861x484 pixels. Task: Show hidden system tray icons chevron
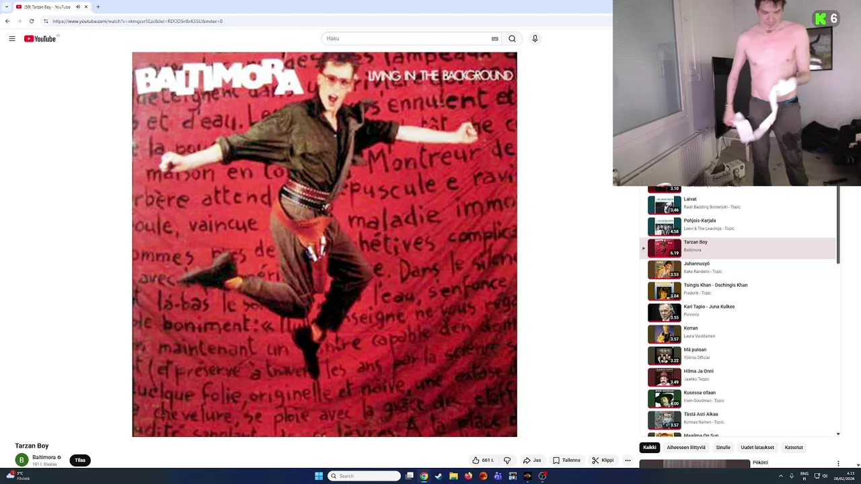781,476
